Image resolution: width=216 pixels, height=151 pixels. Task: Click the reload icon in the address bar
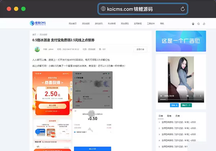[183, 9]
